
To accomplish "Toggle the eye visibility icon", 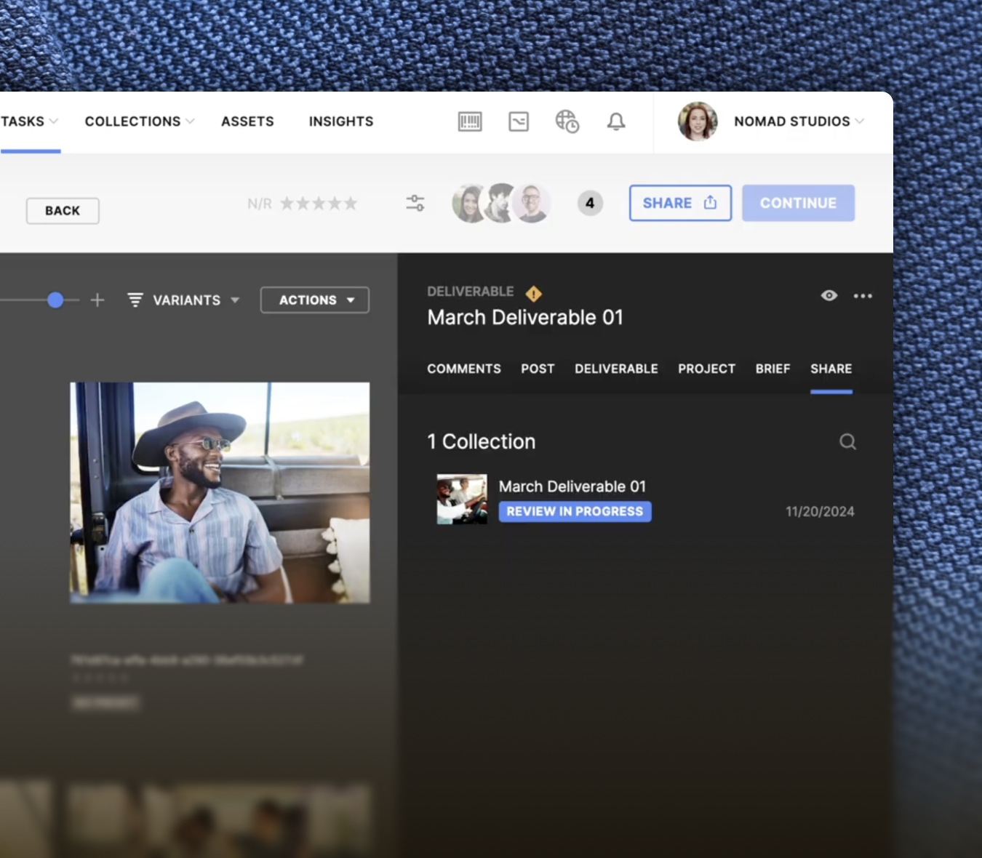I will click(829, 296).
